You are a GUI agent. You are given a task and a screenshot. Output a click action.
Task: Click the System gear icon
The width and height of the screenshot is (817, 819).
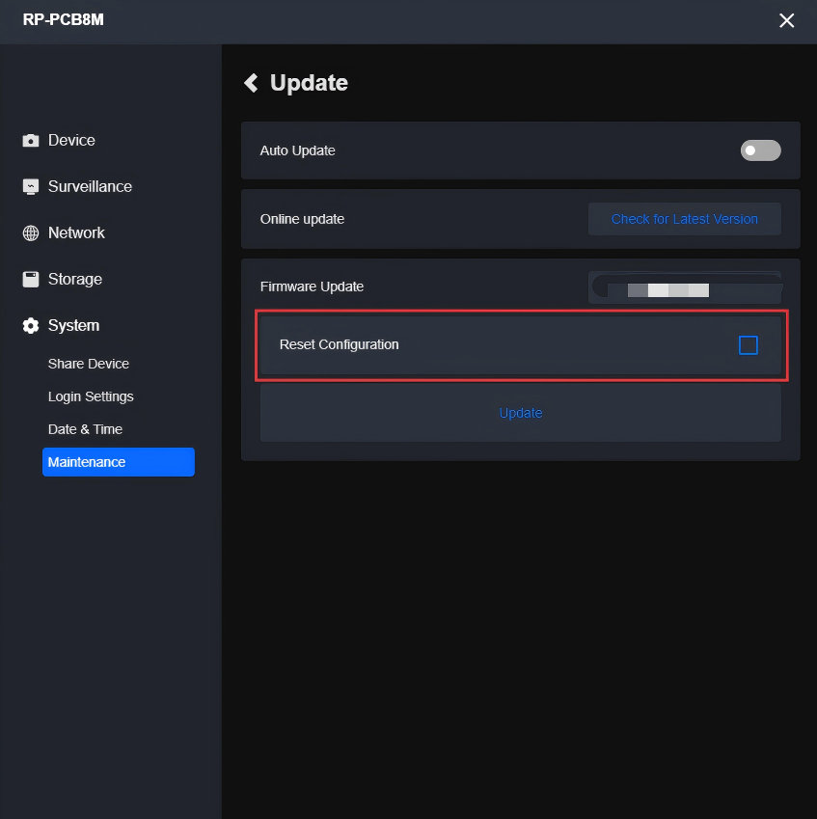[x=31, y=326]
